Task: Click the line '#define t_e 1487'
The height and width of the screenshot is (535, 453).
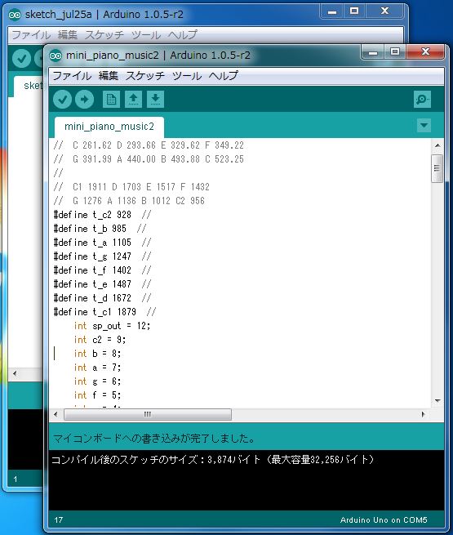Action: pos(102,284)
